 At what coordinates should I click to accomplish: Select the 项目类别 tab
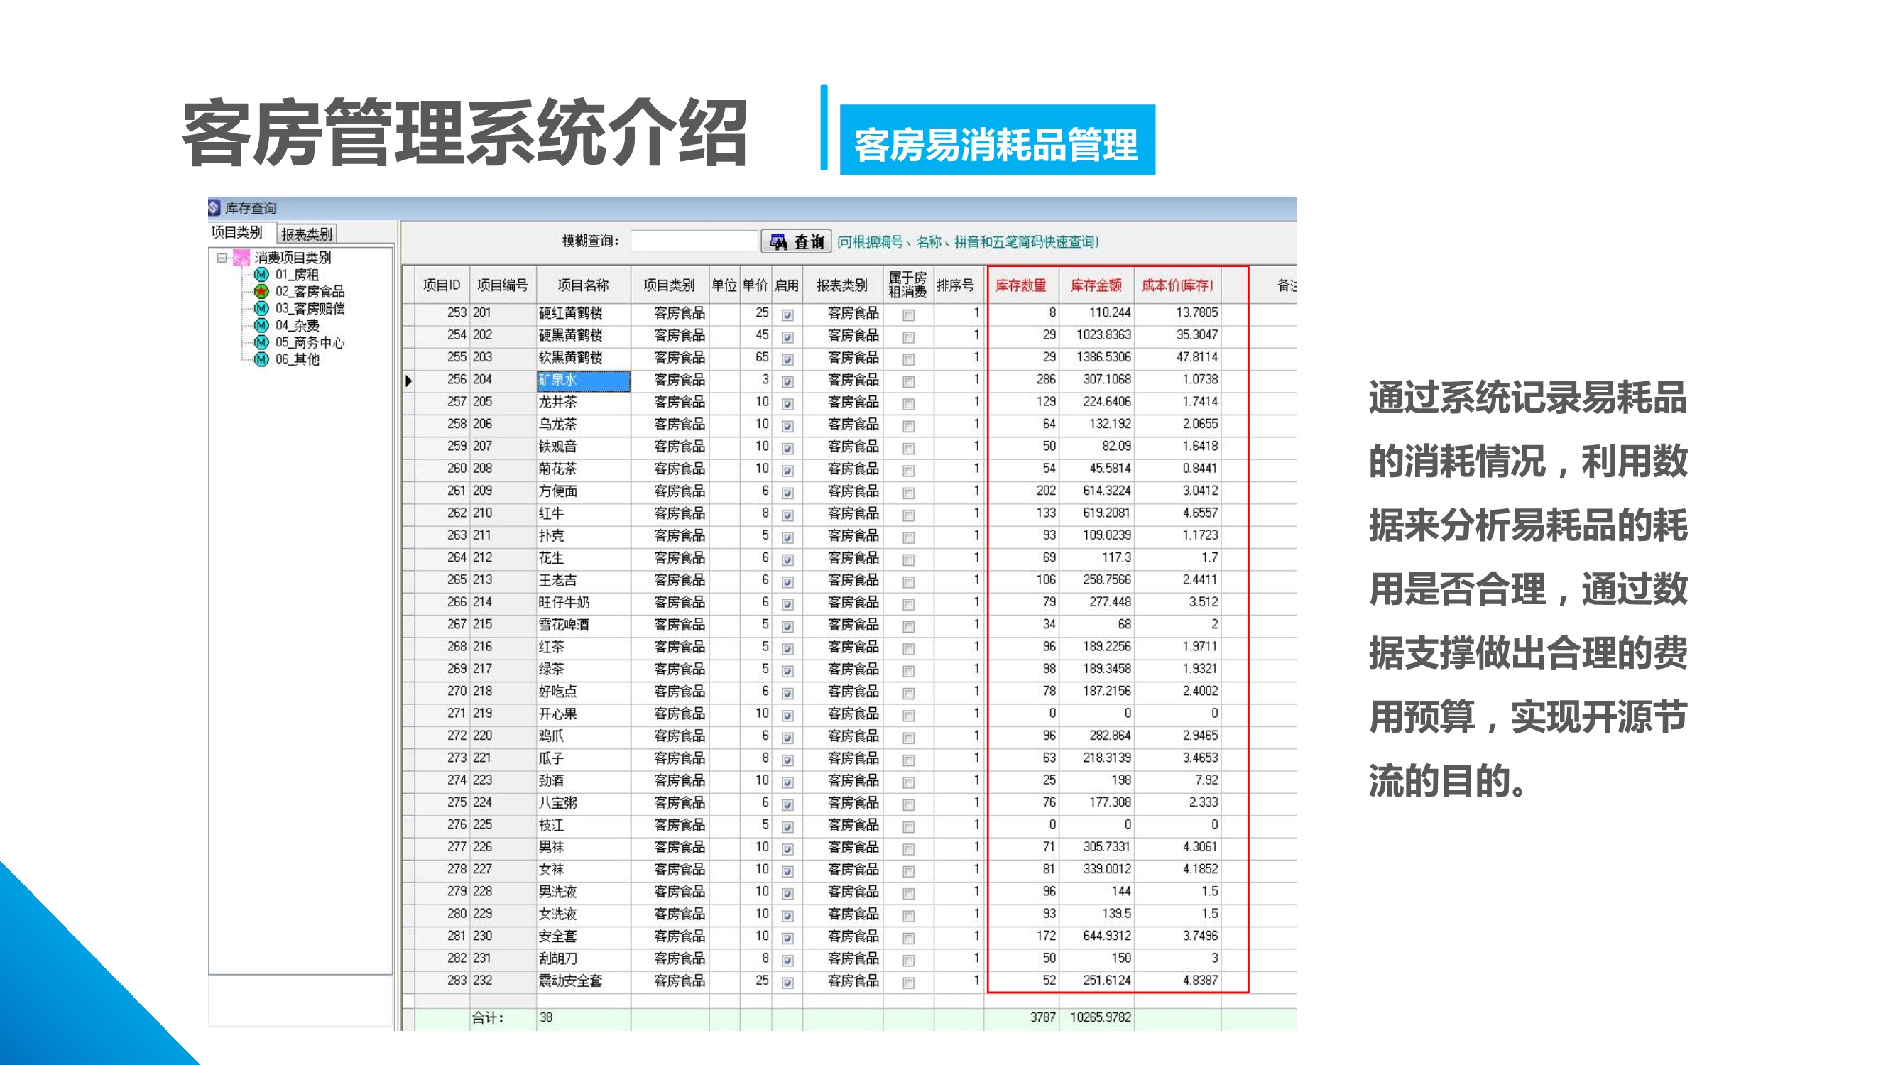[x=236, y=232]
